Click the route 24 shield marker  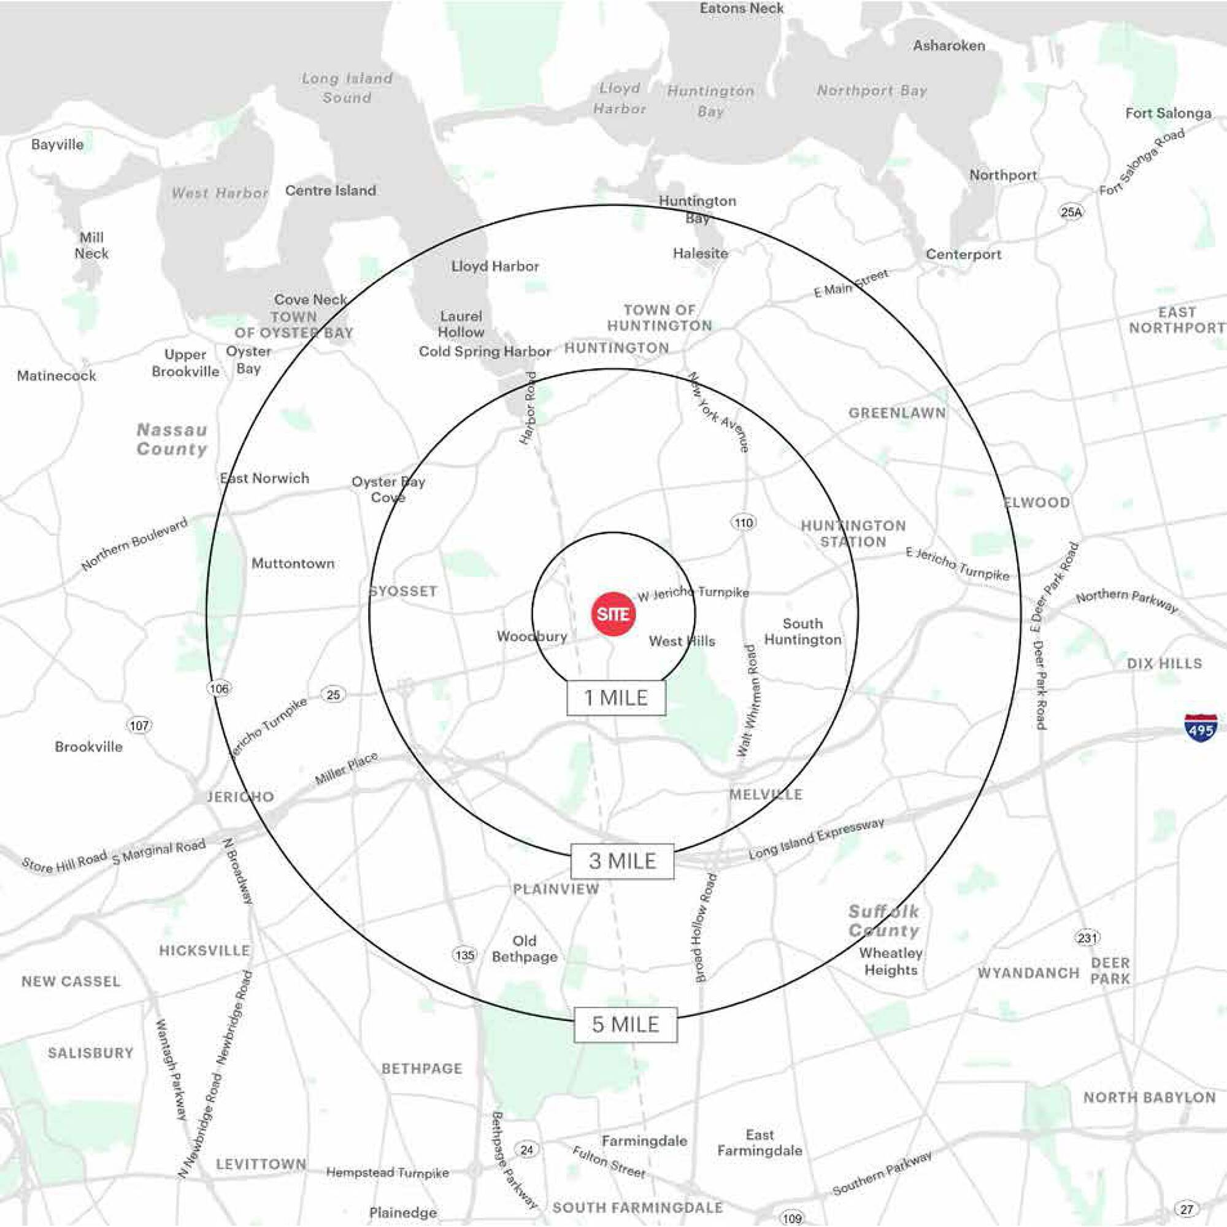coord(526,1150)
